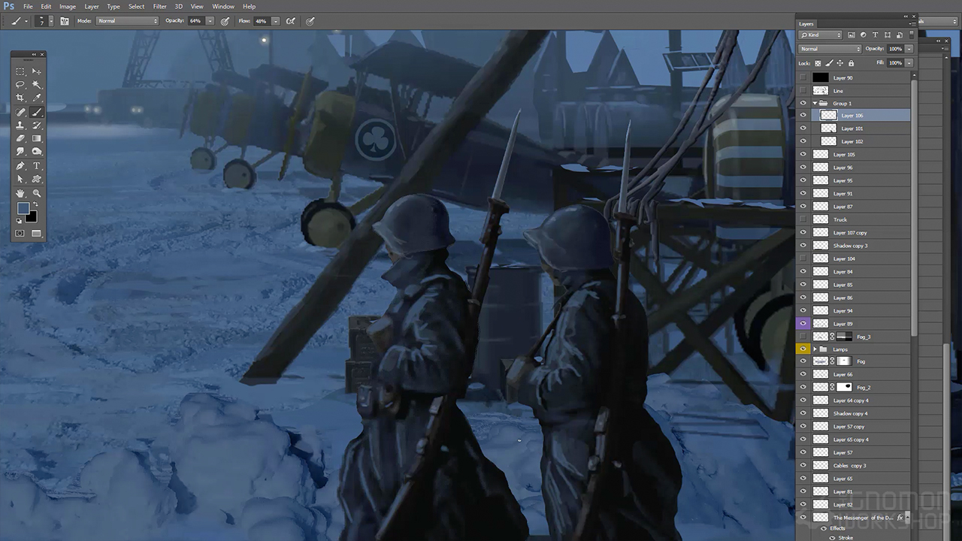Image resolution: width=962 pixels, height=541 pixels.
Task: Open the layer blend mode dropdown
Action: coord(830,49)
